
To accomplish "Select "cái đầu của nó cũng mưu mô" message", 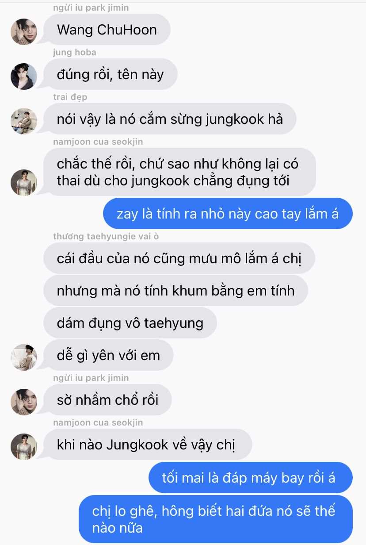I will click(x=179, y=258).
